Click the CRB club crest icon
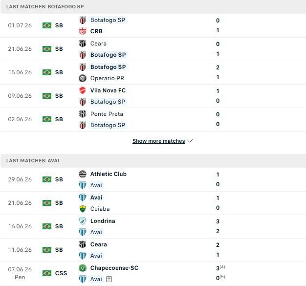Screen dimensions: 306x286 (x=83, y=31)
